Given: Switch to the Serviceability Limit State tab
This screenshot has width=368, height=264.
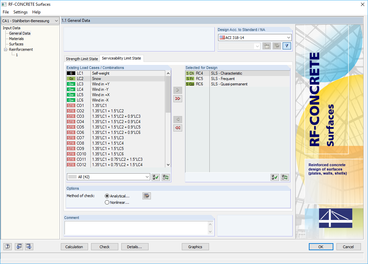Looking at the screenshot, I should [x=121, y=58].
